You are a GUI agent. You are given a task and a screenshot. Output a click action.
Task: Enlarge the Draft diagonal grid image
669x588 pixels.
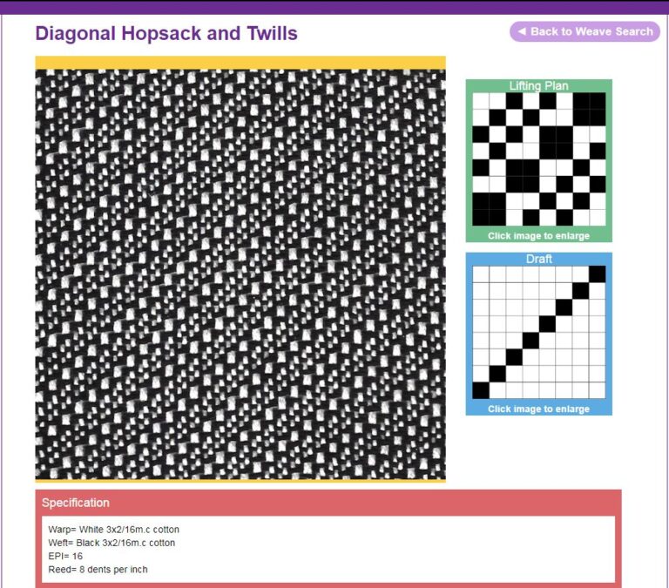(x=539, y=333)
